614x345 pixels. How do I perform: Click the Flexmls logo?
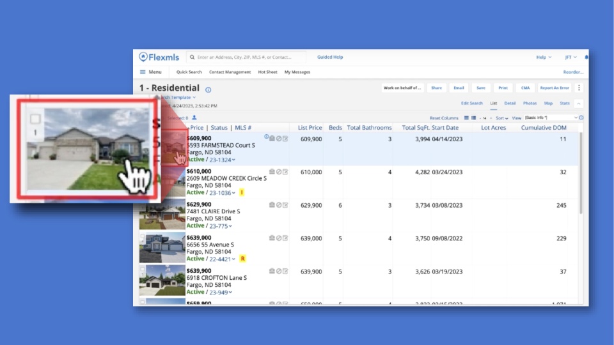(x=159, y=57)
